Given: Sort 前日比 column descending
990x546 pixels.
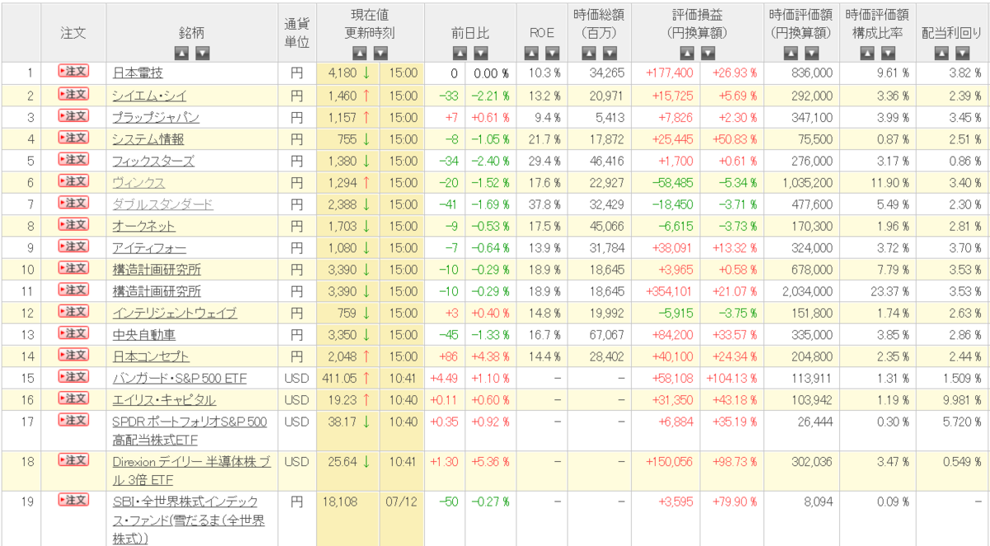Looking at the screenshot, I should click(480, 54).
